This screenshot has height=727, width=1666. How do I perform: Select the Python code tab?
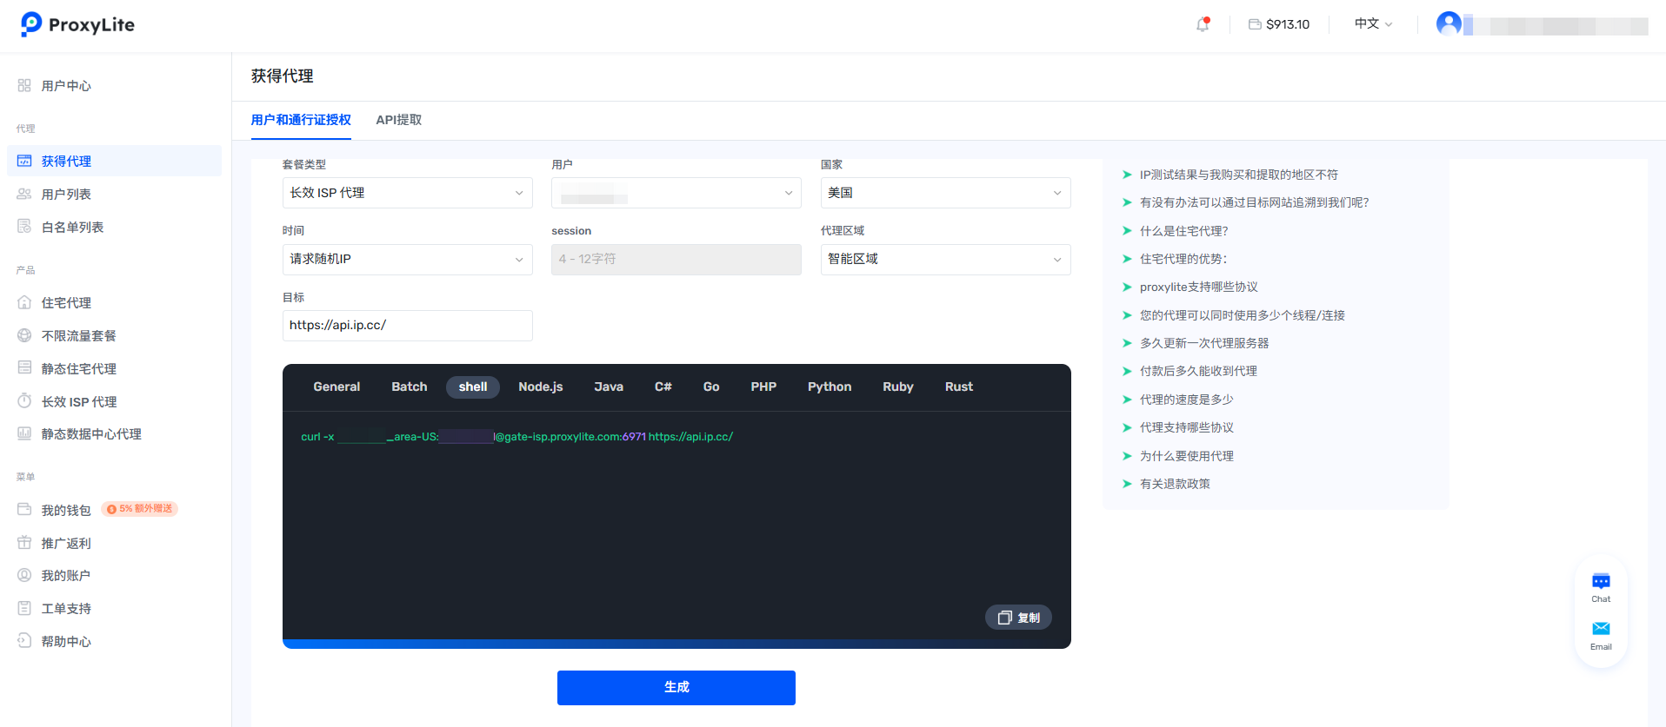830,387
